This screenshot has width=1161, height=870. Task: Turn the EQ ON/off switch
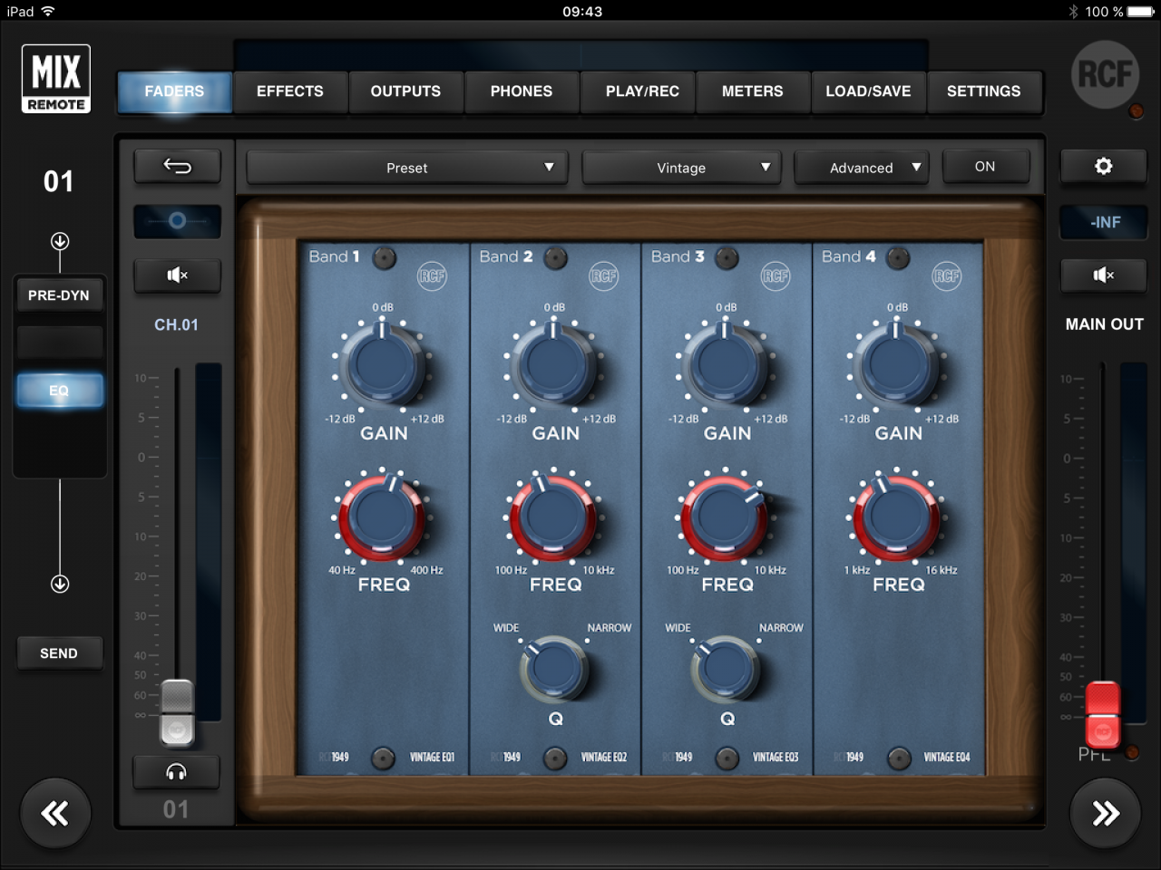pyautogui.click(x=985, y=167)
